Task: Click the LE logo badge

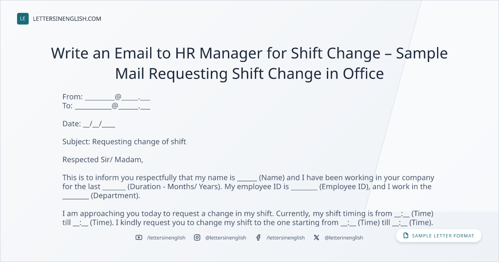Action: click(x=23, y=19)
